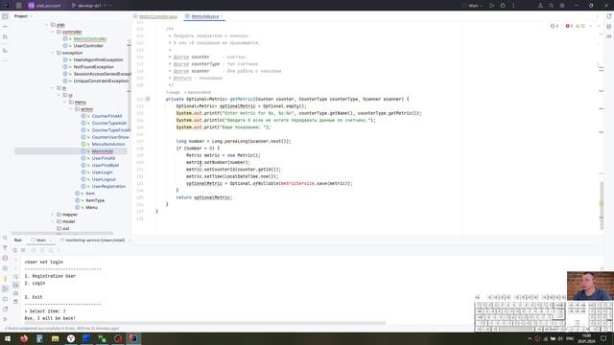Screen dimensions: 614x345
Task: Open Code With Me icon
Action: [x=540, y=6]
